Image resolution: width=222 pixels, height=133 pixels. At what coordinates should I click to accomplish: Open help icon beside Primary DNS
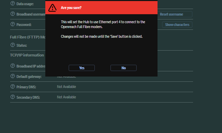[x=13, y=87]
